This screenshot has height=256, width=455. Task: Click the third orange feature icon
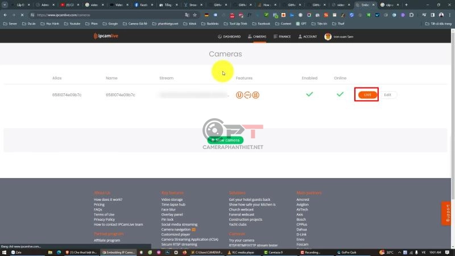click(256, 94)
